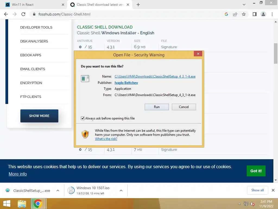Image resolution: width=278 pixels, height=209 pixels.
Task: Bookmark this page with star icon
Action: click(244, 14)
